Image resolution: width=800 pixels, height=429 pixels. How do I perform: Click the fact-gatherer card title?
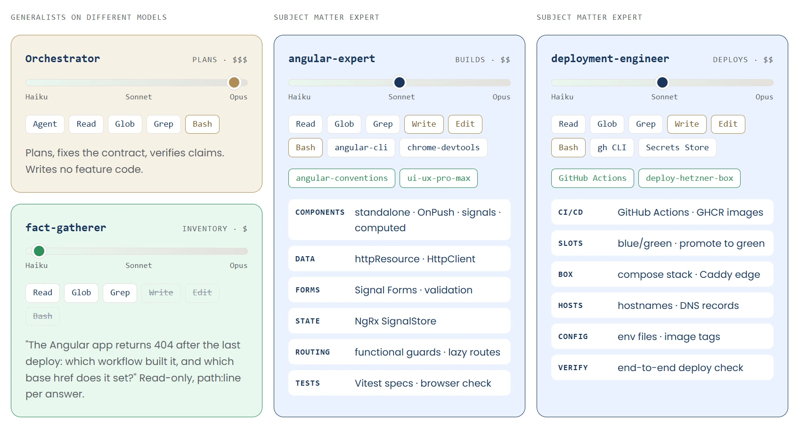pos(66,228)
